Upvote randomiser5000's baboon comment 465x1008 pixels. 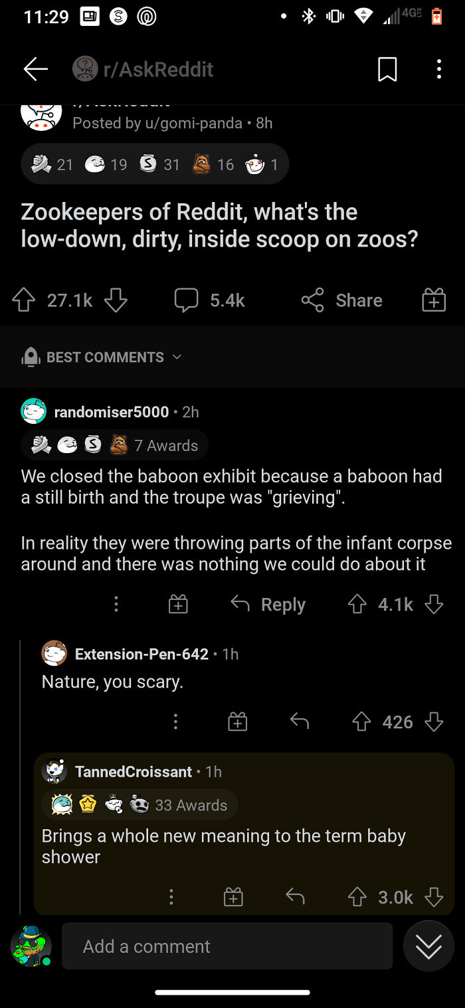(x=357, y=604)
